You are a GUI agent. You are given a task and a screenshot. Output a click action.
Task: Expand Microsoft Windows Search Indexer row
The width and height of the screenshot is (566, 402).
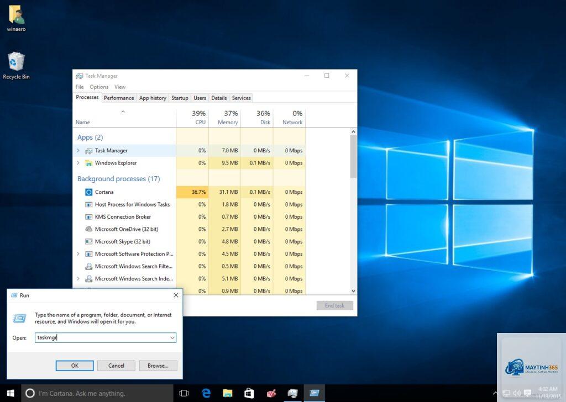[78, 279]
